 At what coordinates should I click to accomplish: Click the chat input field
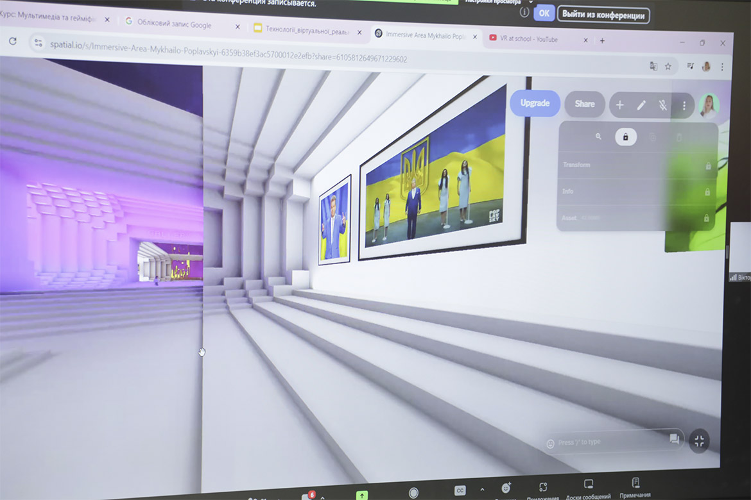(610, 442)
